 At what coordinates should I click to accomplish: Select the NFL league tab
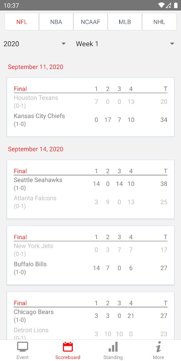pos(22,22)
